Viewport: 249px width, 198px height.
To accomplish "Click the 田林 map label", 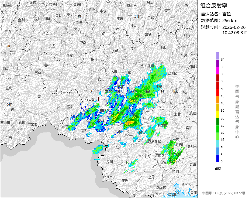I will coord(76,77).
